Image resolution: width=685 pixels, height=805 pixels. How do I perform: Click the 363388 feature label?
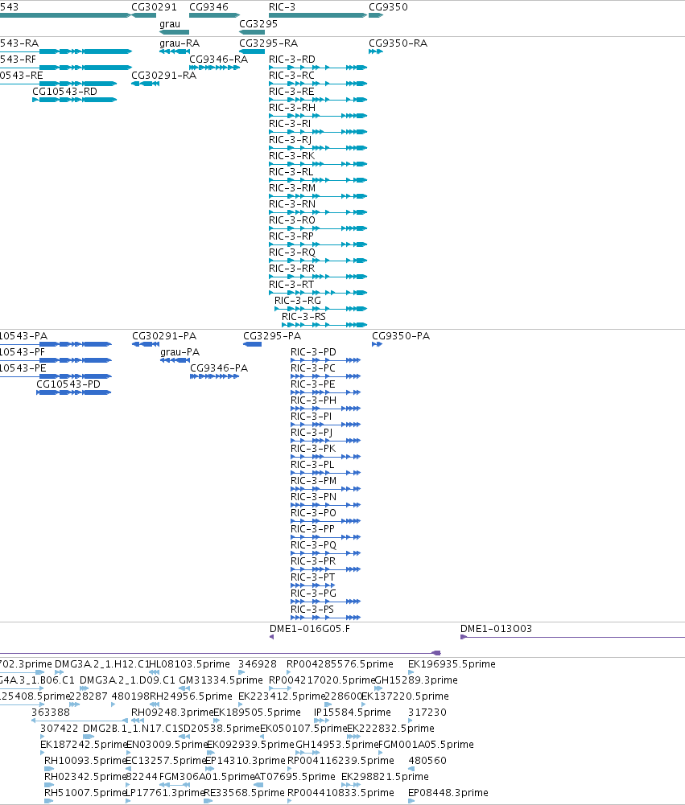click(x=51, y=713)
